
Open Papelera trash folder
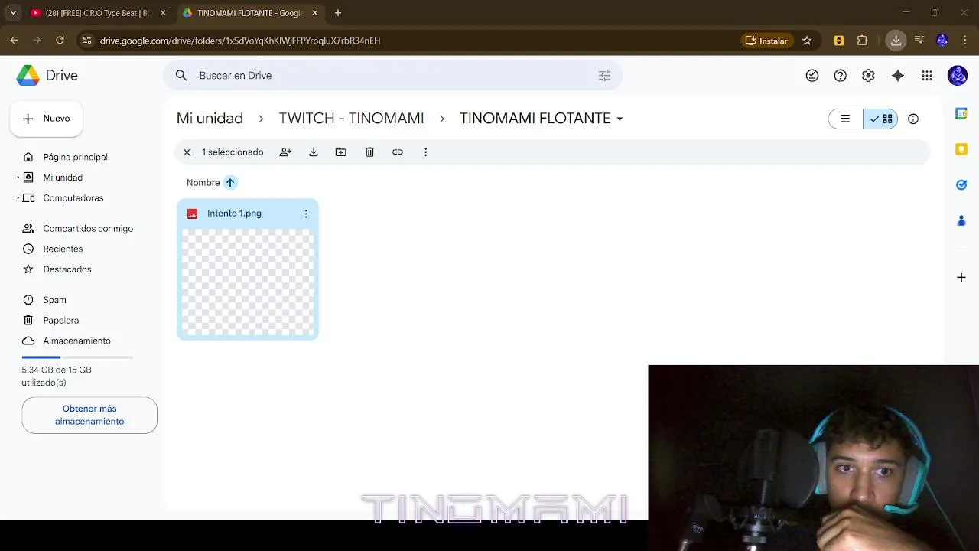click(60, 321)
